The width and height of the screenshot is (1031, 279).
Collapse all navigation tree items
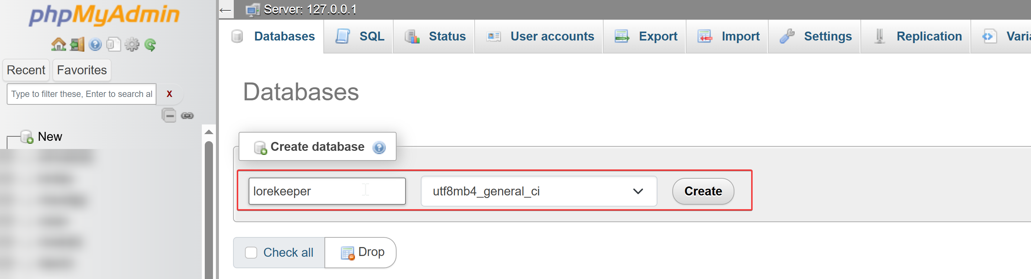tap(169, 116)
